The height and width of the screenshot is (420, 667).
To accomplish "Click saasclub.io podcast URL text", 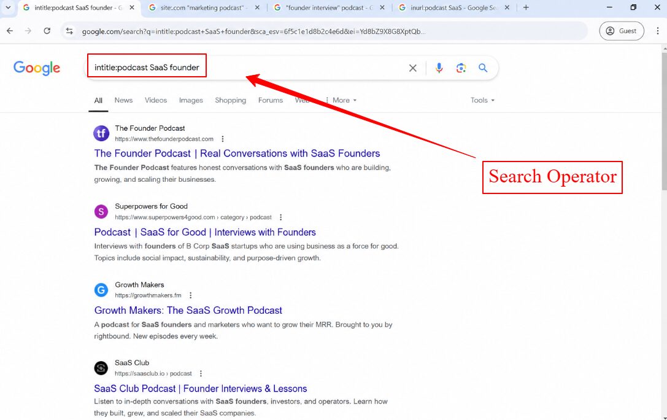I will (153, 373).
